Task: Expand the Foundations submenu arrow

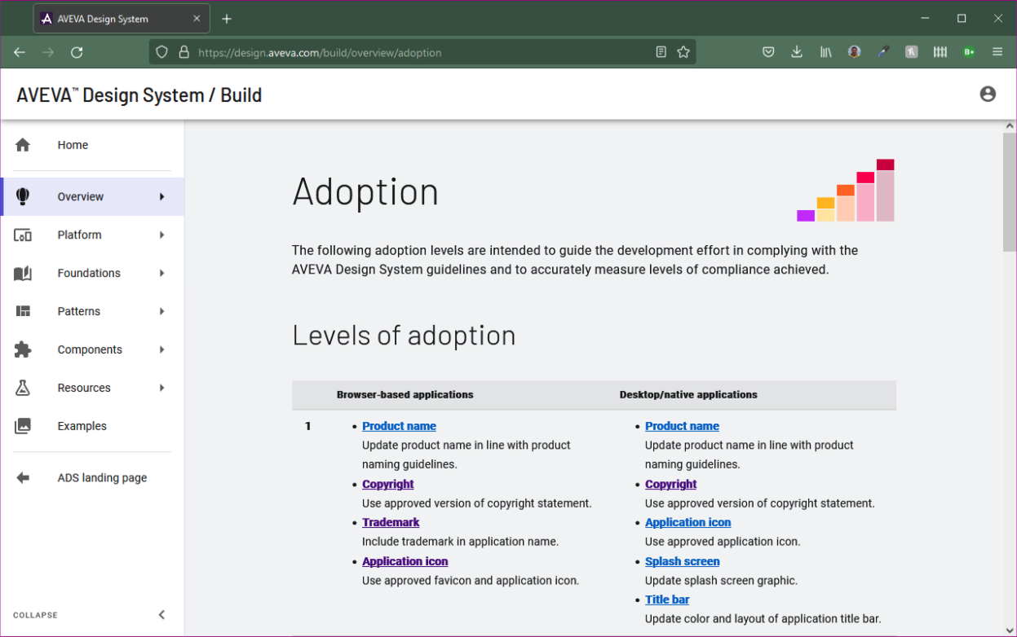Action: pos(162,273)
